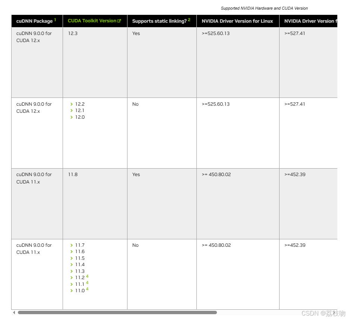Click the 12.2 toolkit version entry
Viewport: 347px width, 319px height.
pos(80,104)
